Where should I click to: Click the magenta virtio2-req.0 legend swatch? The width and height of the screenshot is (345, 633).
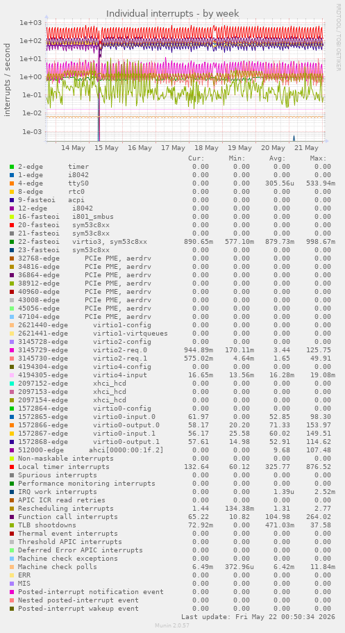(12, 350)
